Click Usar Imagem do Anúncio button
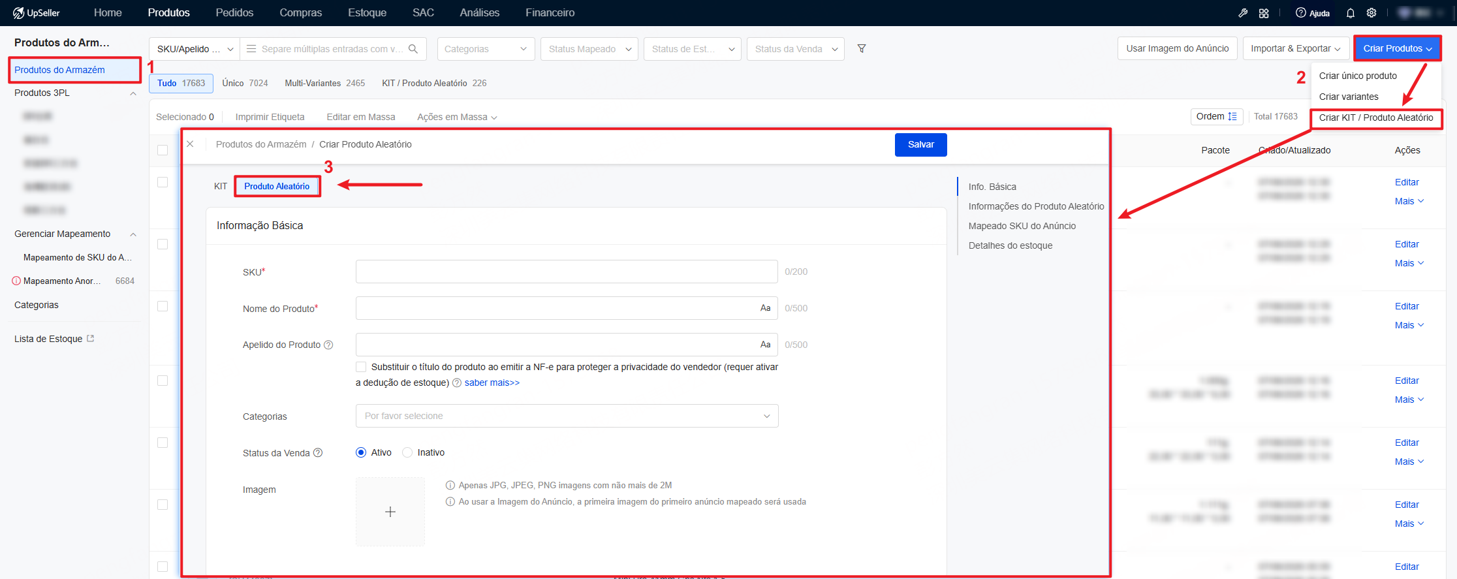The width and height of the screenshot is (1457, 579). pyautogui.click(x=1177, y=49)
